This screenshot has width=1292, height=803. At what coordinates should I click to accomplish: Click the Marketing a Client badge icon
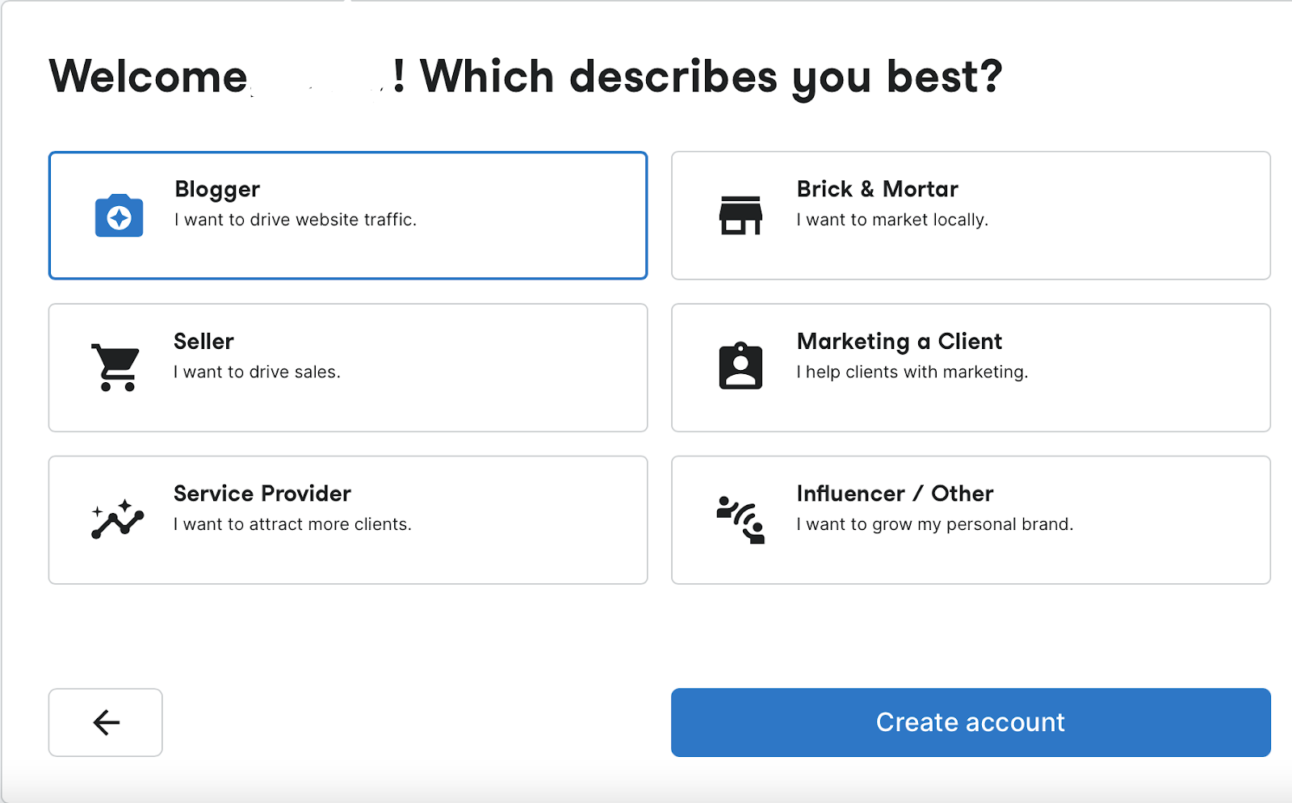pyautogui.click(x=740, y=367)
